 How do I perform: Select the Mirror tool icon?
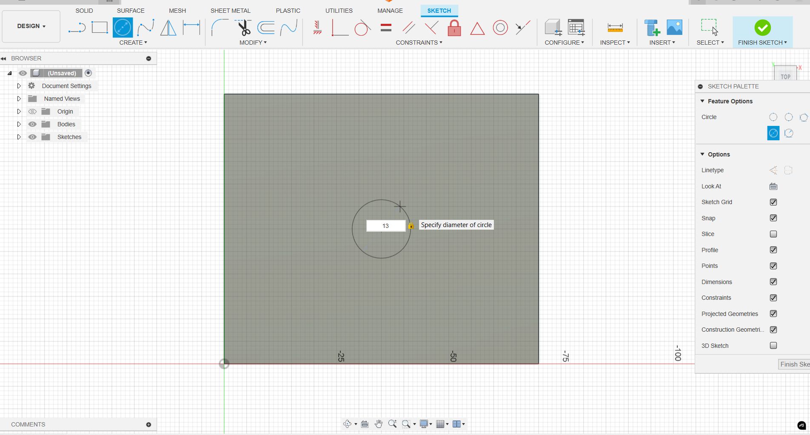coord(168,28)
